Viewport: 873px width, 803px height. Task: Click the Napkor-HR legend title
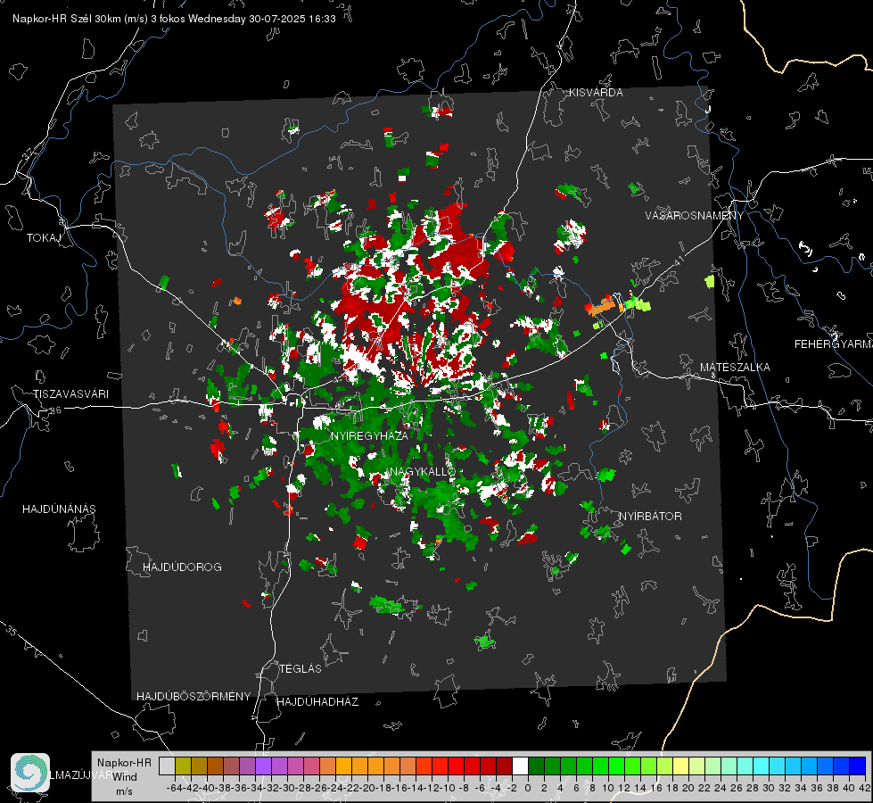[x=124, y=763]
